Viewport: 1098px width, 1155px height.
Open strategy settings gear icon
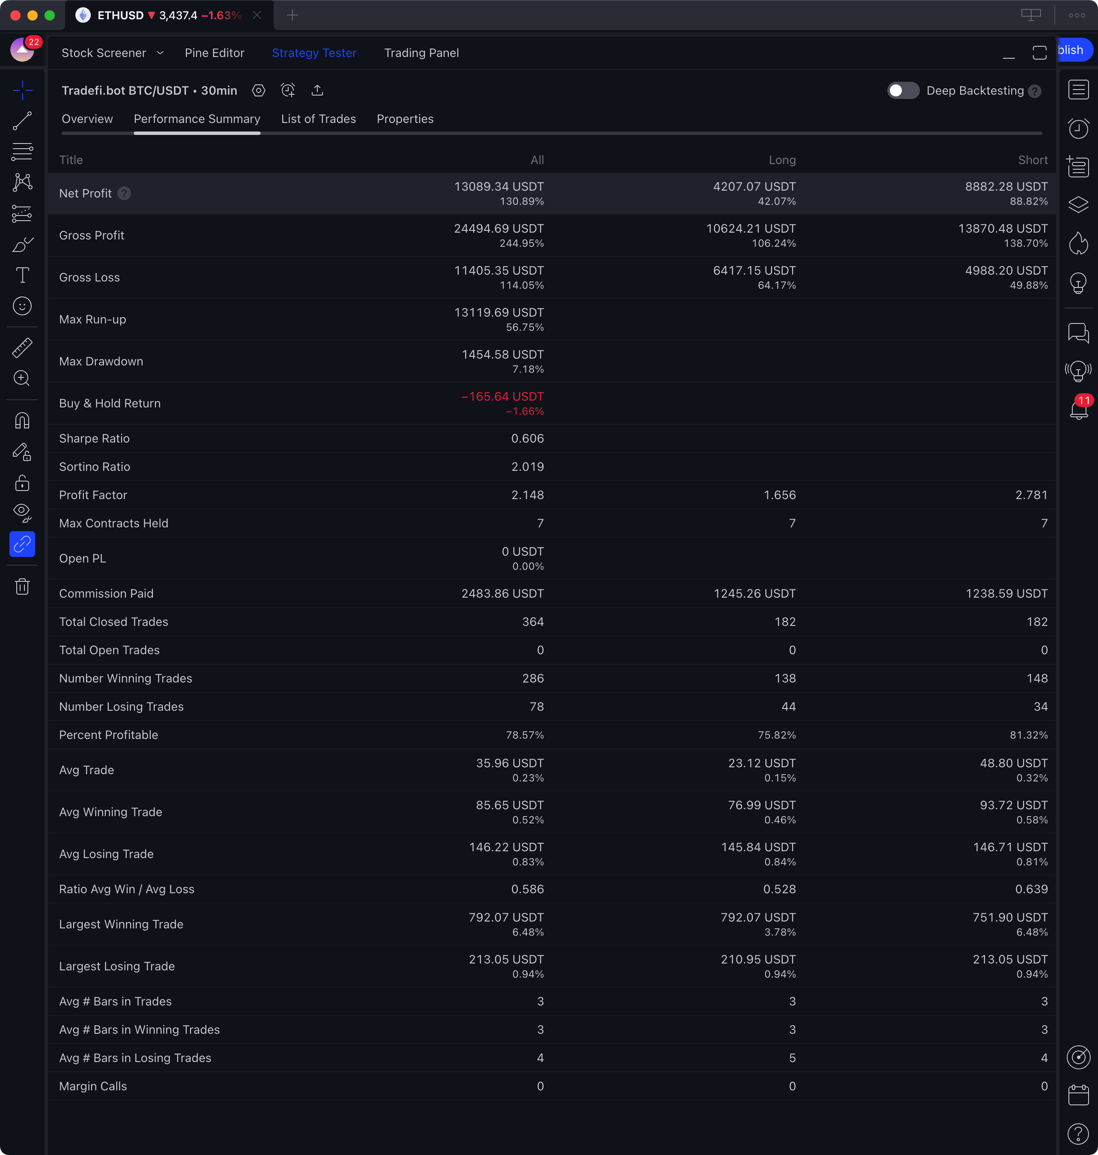click(258, 91)
